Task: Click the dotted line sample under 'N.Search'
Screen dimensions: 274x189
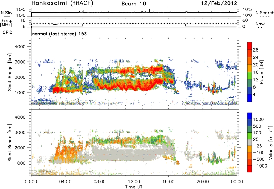Action: (265, 16)
